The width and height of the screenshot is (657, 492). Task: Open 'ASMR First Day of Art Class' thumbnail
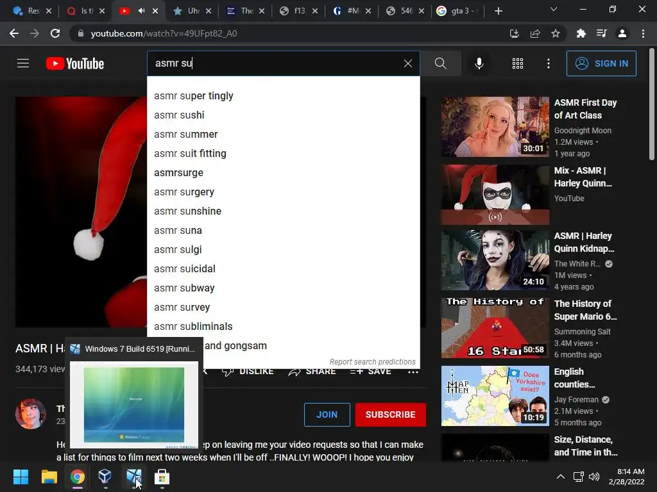495,127
